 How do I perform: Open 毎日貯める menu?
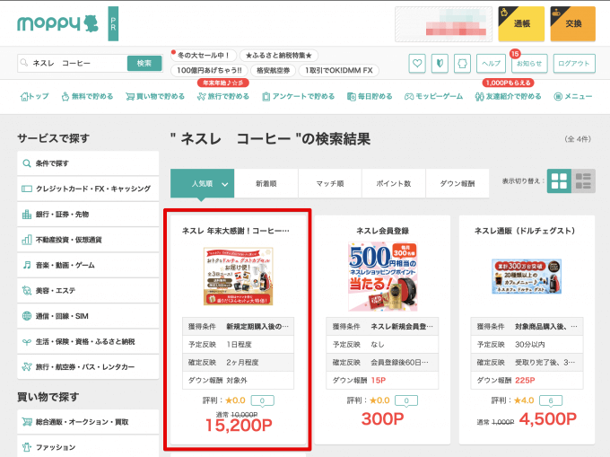coord(370,96)
